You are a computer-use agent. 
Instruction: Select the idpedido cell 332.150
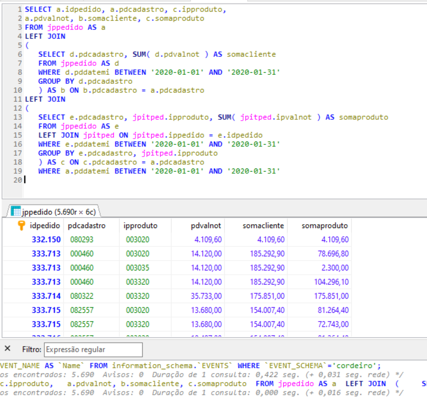tap(46, 240)
